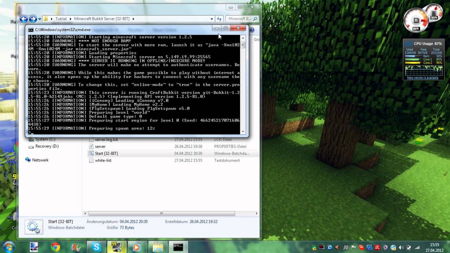The image size is (450, 253).
Task: Click the Tutrial breadcrumb in address bar
Action: [61, 19]
